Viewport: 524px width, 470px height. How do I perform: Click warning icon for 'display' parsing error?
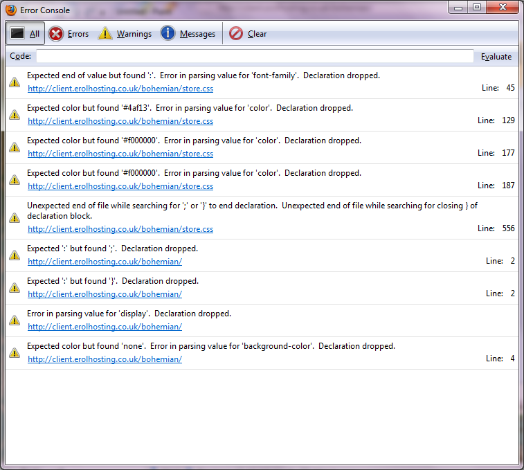(x=15, y=320)
